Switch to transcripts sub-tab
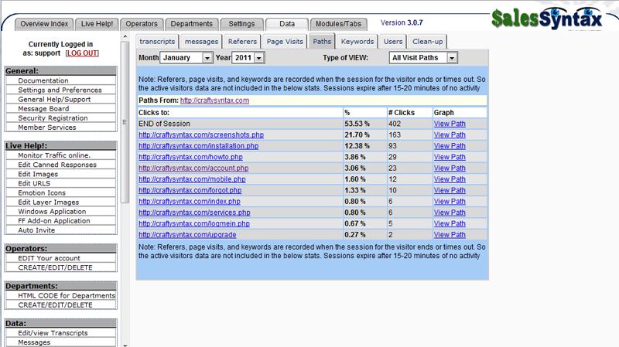This screenshot has width=619, height=347. coord(157,42)
